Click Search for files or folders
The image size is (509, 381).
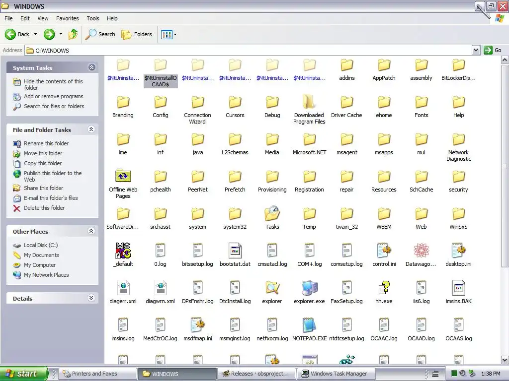[54, 106]
